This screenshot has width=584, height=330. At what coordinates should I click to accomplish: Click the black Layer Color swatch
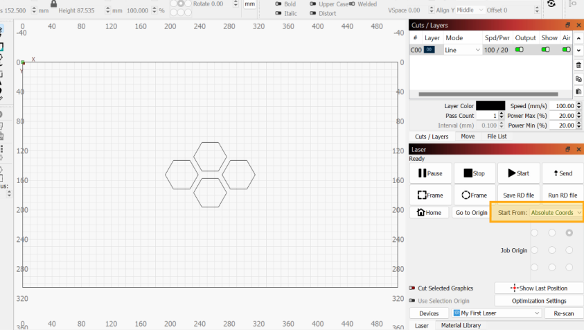coord(490,106)
